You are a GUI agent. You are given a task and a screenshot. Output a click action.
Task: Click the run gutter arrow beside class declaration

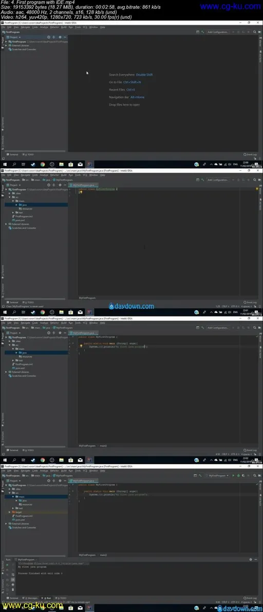73,484
